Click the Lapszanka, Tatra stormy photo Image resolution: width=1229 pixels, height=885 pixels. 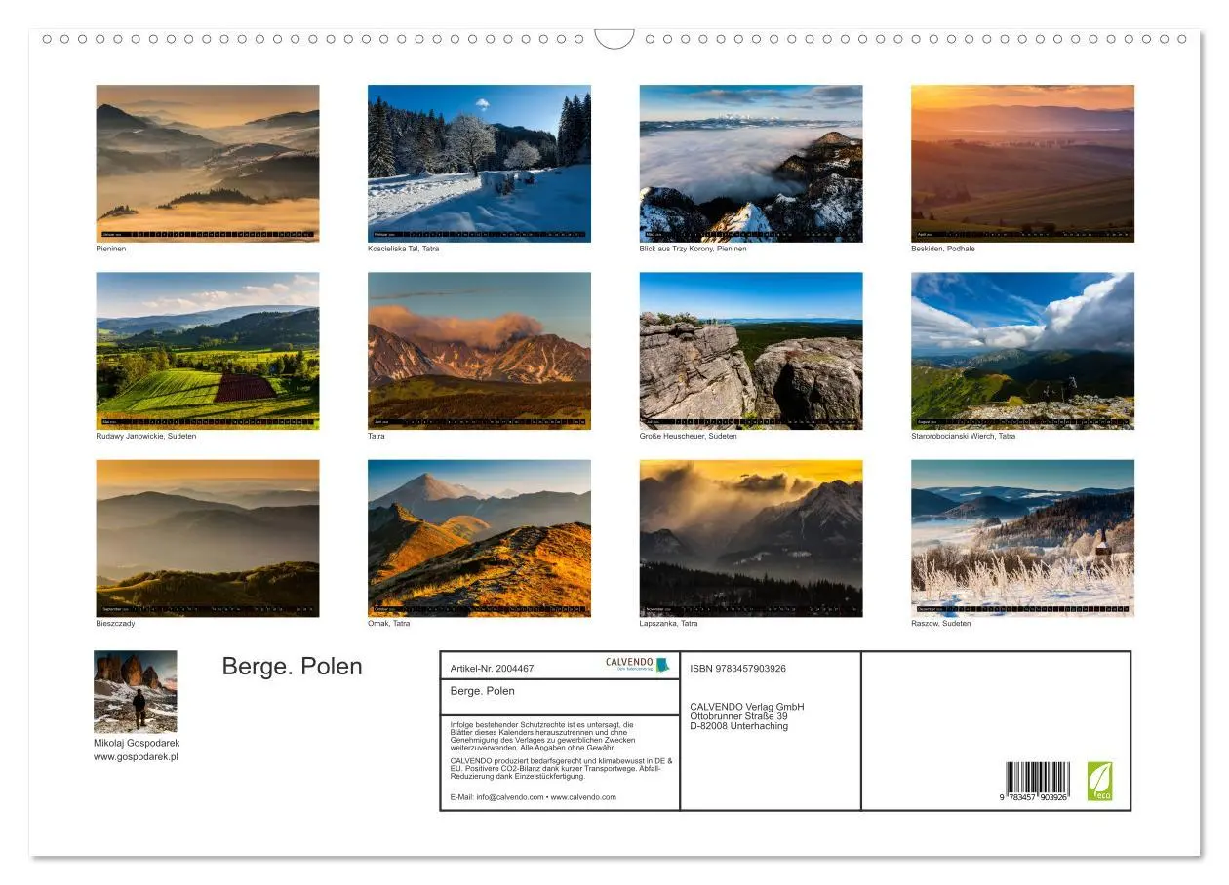751,538
